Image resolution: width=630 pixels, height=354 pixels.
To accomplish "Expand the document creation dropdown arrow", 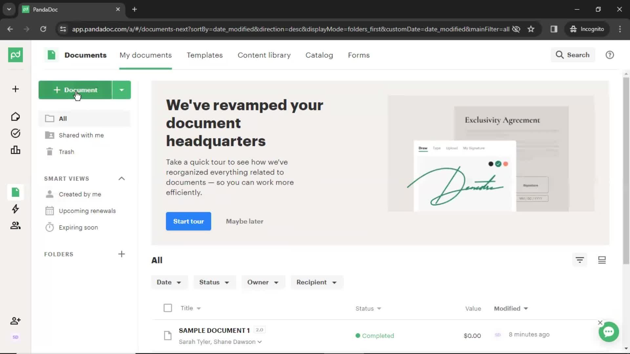I will (122, 90).
